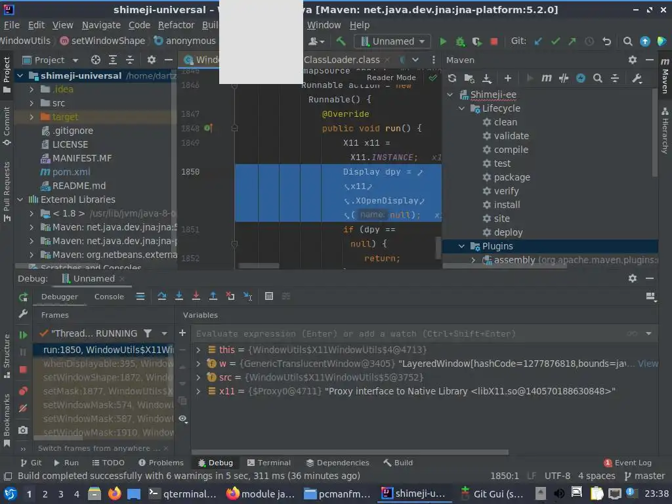Expand the 'this' variable

point(198,350)
